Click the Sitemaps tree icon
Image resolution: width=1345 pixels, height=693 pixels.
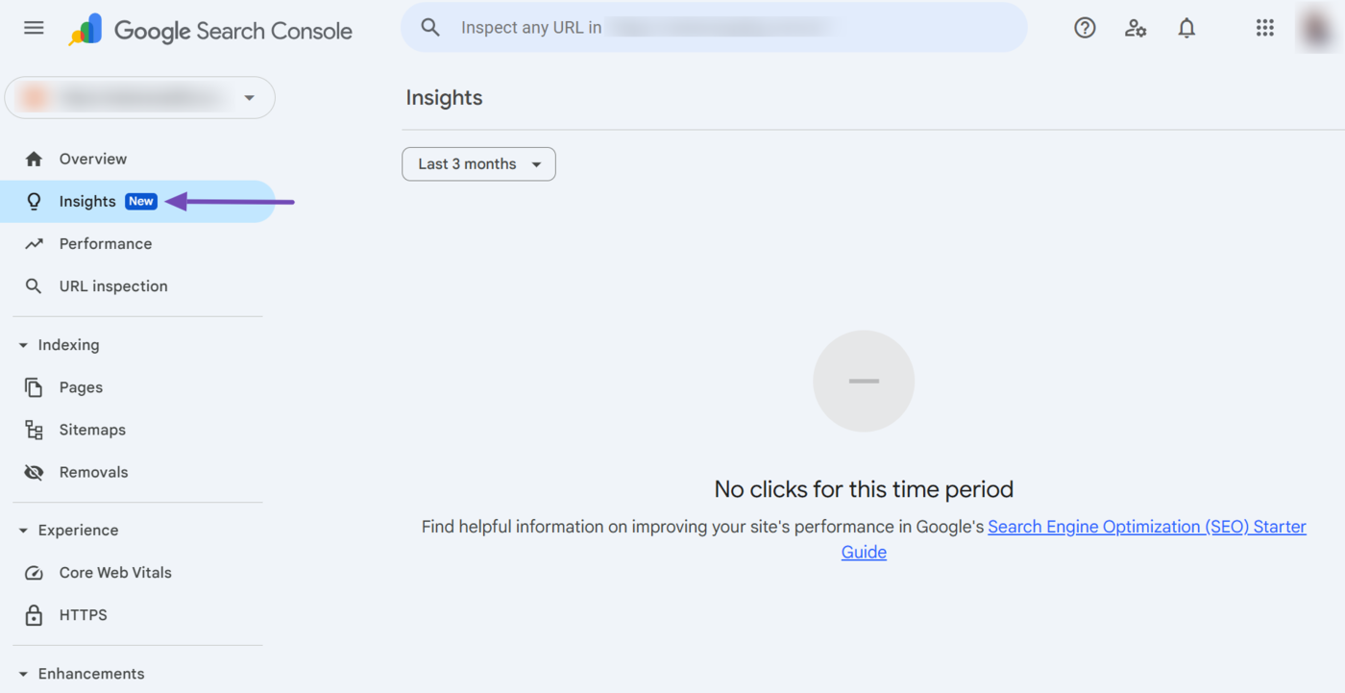[x=34, y=431]
